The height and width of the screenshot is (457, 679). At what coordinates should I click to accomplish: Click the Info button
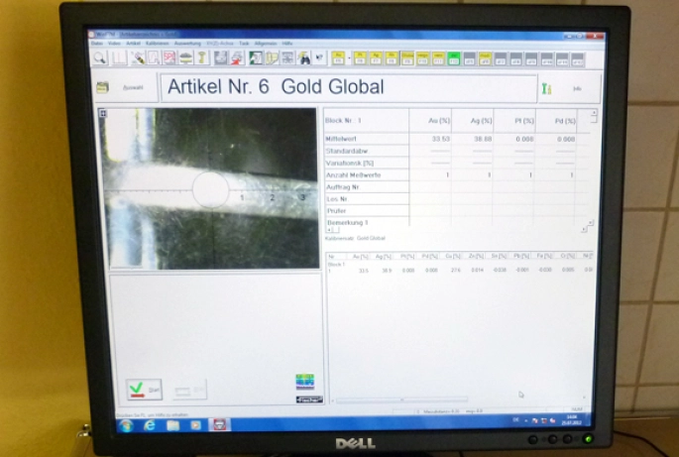(x=577, y=88)
